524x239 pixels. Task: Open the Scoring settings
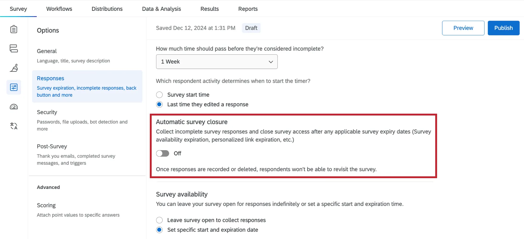46,205
